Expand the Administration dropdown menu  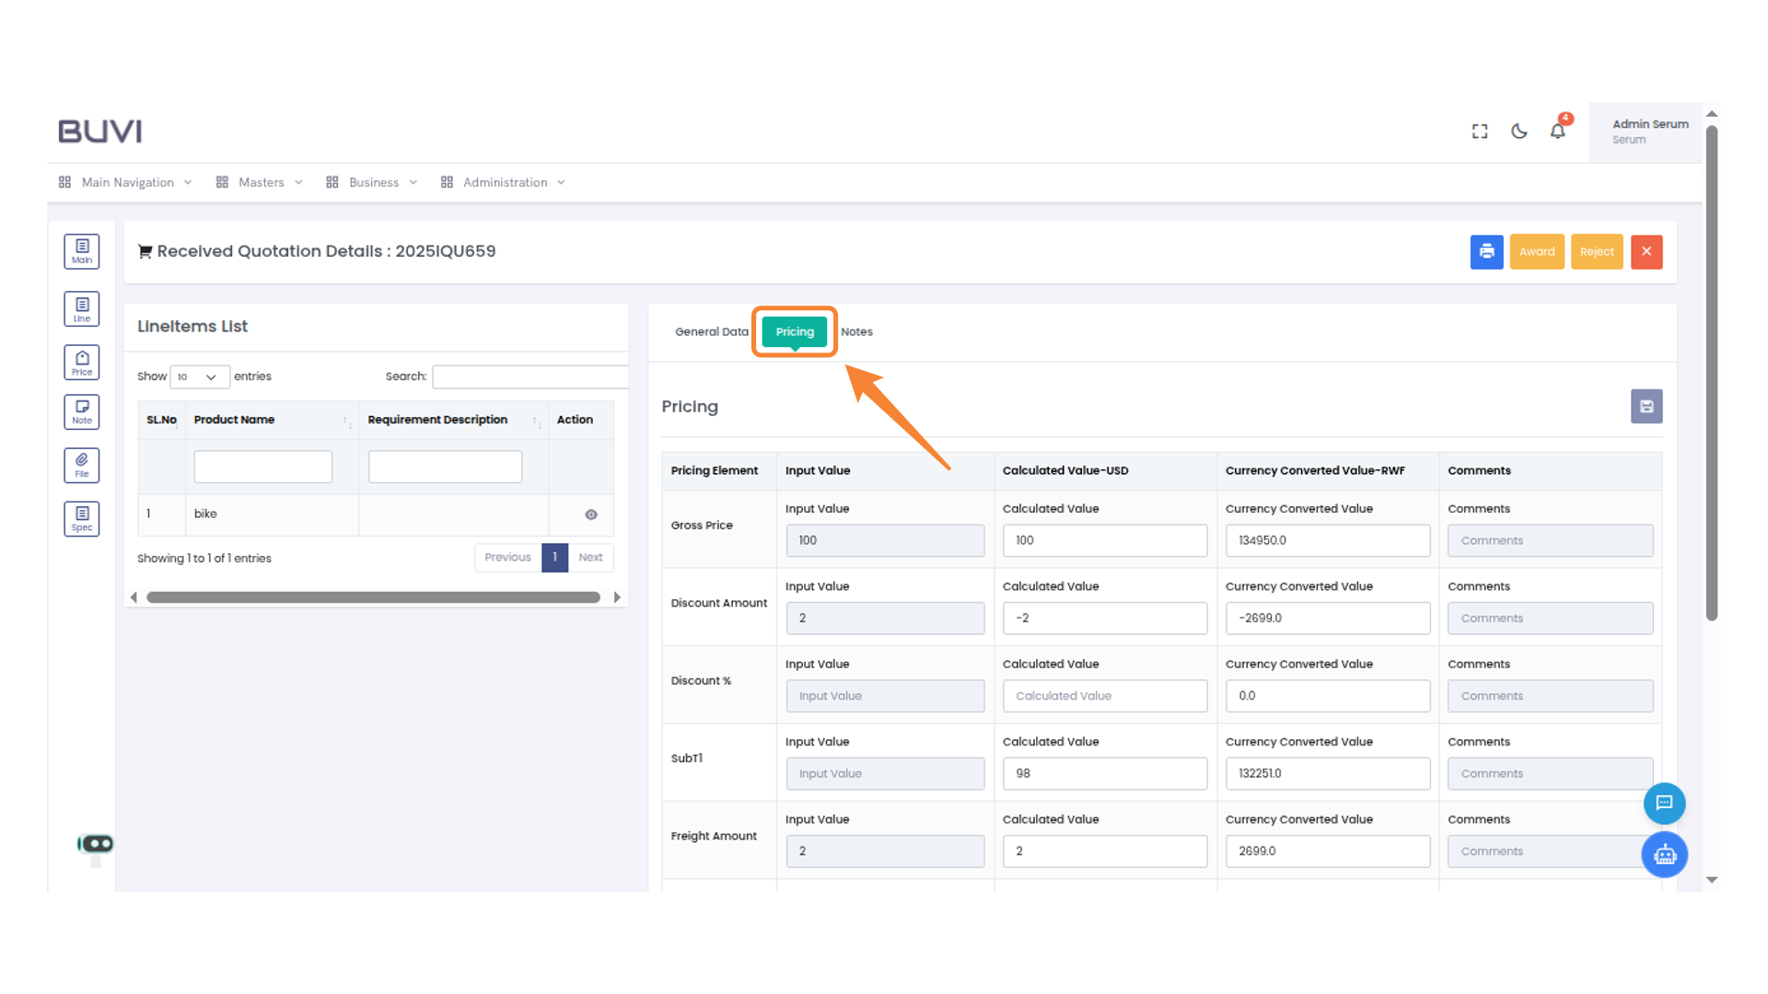(504, 182)
